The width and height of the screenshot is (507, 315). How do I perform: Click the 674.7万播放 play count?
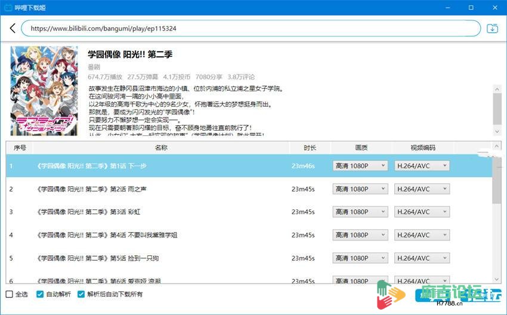[105, 77]
